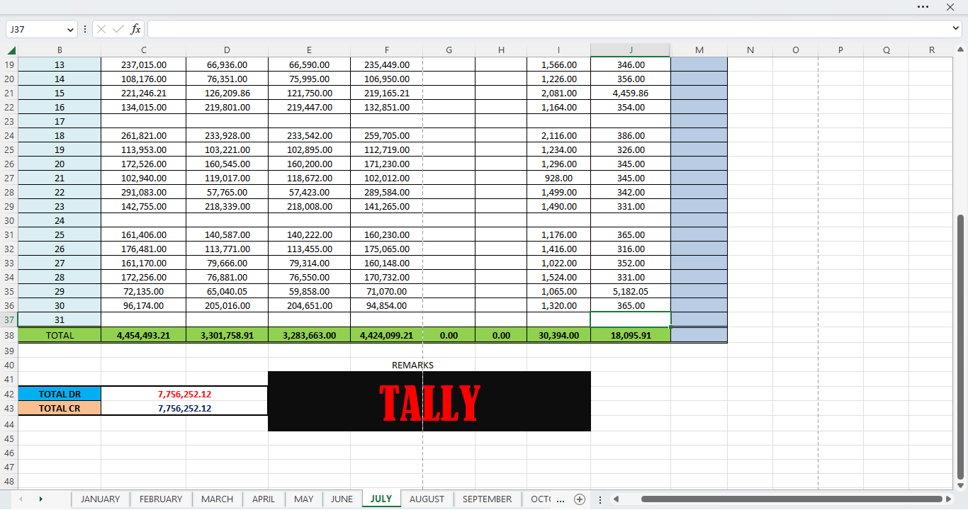Click the red TALLY remarks cell
Screen dimensions: 968x510
429,401
